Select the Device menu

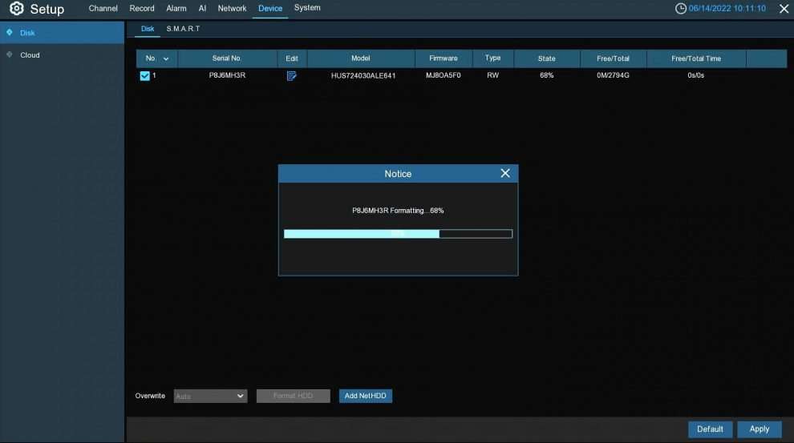pos(270,9)
